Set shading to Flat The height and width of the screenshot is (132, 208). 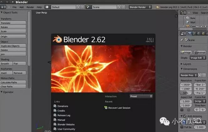click(x=19, y=64)
